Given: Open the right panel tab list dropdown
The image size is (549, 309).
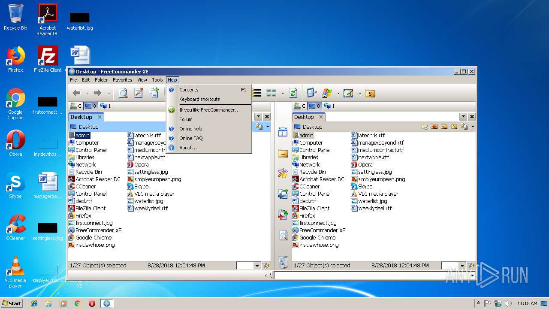Looking at the screenshot, I should pos(463,117).
